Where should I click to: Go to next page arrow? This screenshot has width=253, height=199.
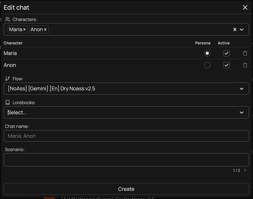click(245, 170)
